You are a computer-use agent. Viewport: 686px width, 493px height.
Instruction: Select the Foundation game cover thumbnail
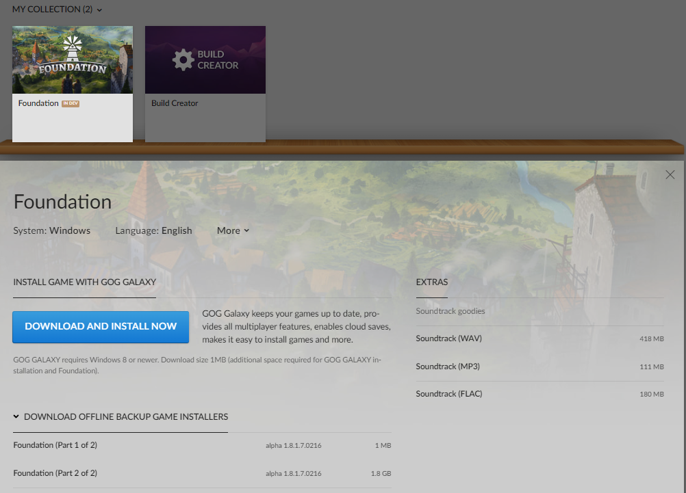point(73,60)
